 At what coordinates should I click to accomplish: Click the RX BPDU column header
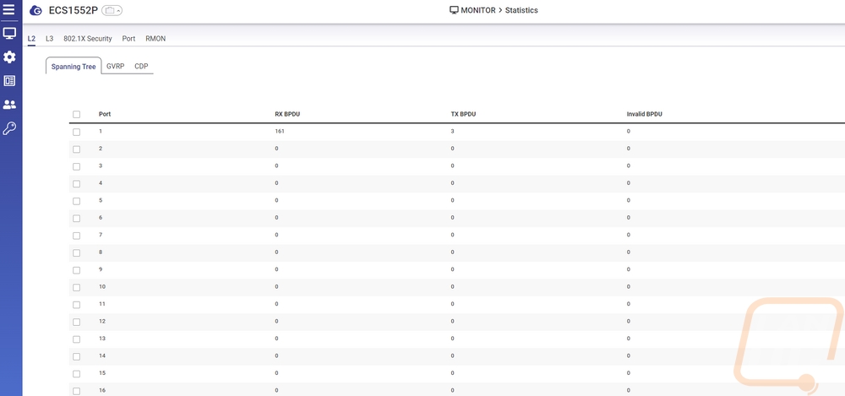pos(287,114)
